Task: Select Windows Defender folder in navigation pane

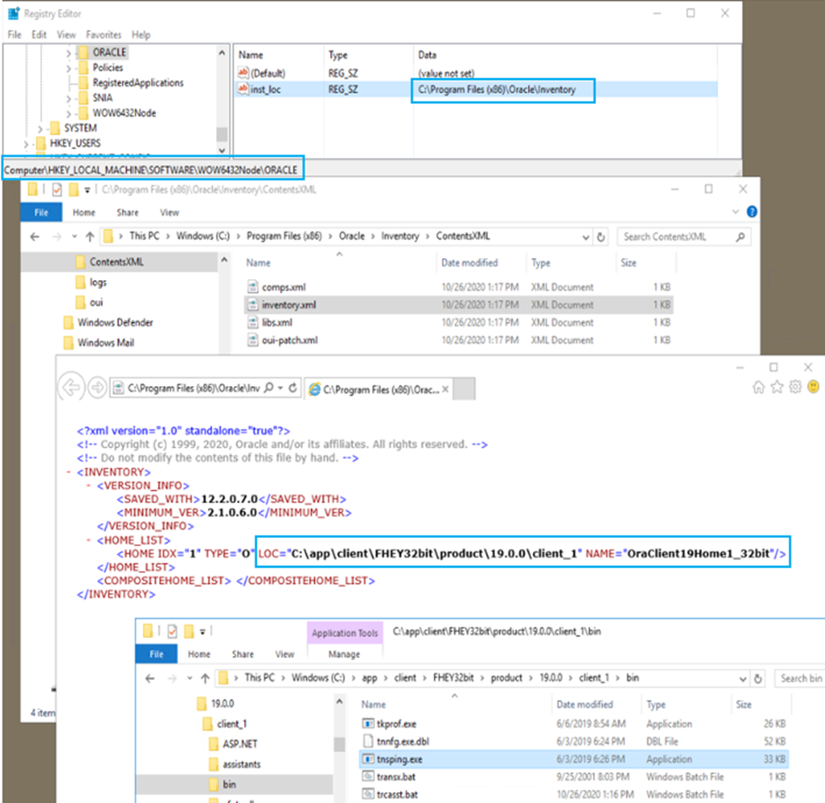Action: [115, 323]
